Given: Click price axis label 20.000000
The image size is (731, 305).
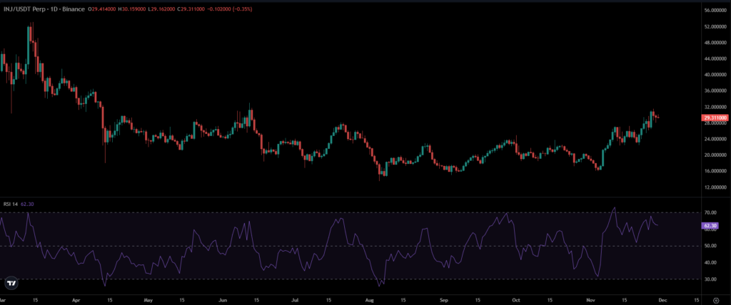Looking at the screenshot, I should (716, 155).
